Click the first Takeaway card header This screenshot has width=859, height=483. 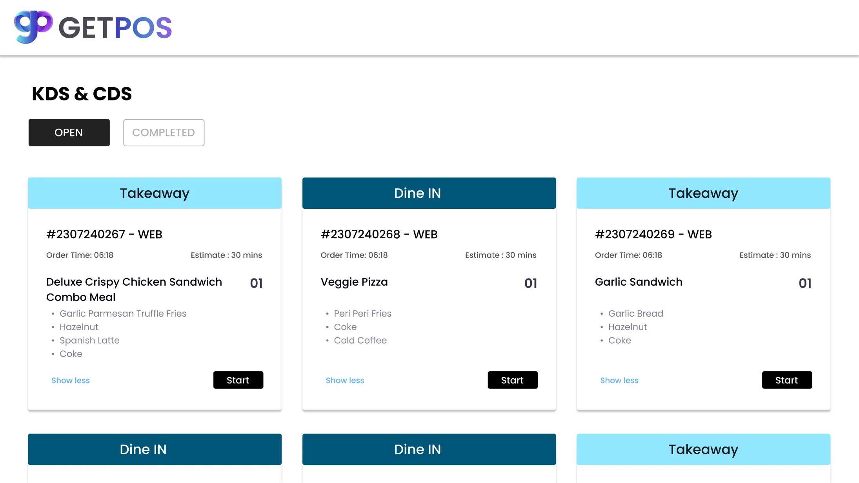click(155, 193)
